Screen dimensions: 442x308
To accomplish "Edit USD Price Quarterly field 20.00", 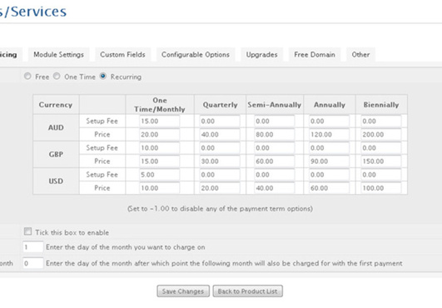I will (x=220, y=188).
